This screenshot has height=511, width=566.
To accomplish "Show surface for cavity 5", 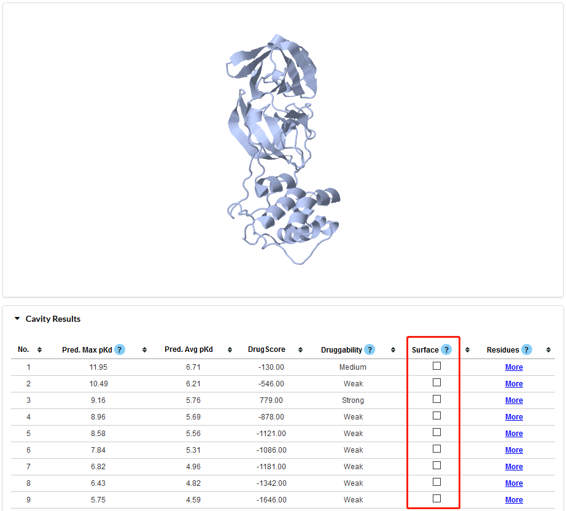I will (436, 432).
